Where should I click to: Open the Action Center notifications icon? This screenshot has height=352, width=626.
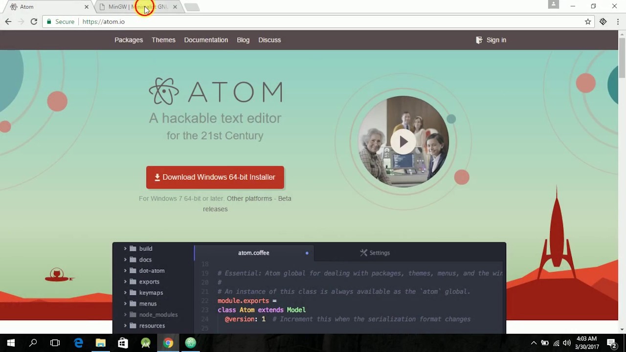611,343
